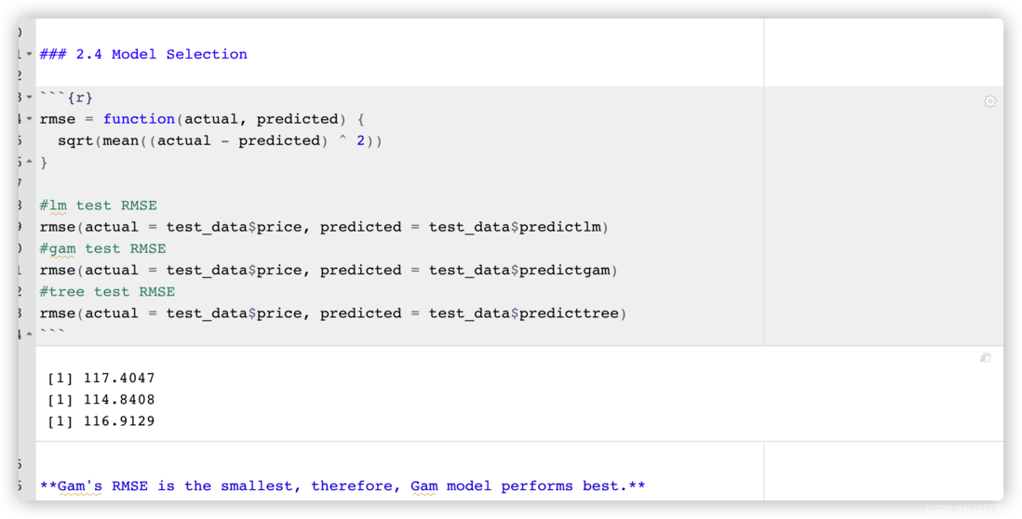Collapse the rmse function definition
The height and width of the screenshot is (519, 1022).
click(30, 119)
